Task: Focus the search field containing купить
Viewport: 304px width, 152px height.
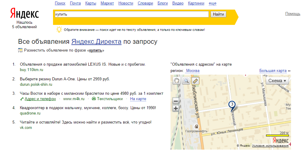Action: coord(132,14)
